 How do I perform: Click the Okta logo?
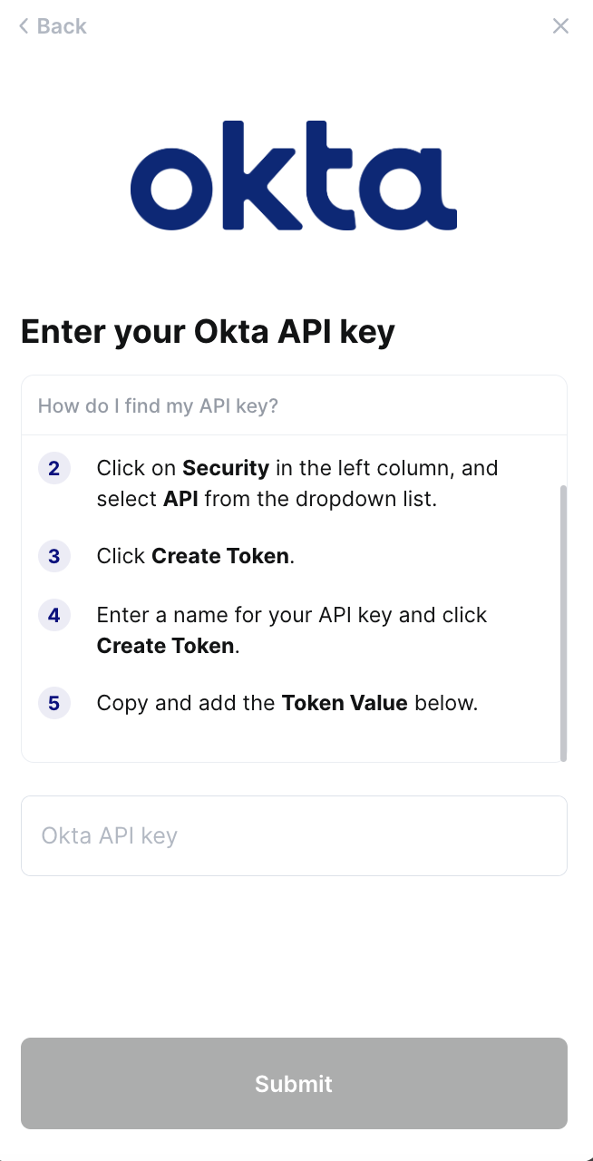[x=294, y=175]
